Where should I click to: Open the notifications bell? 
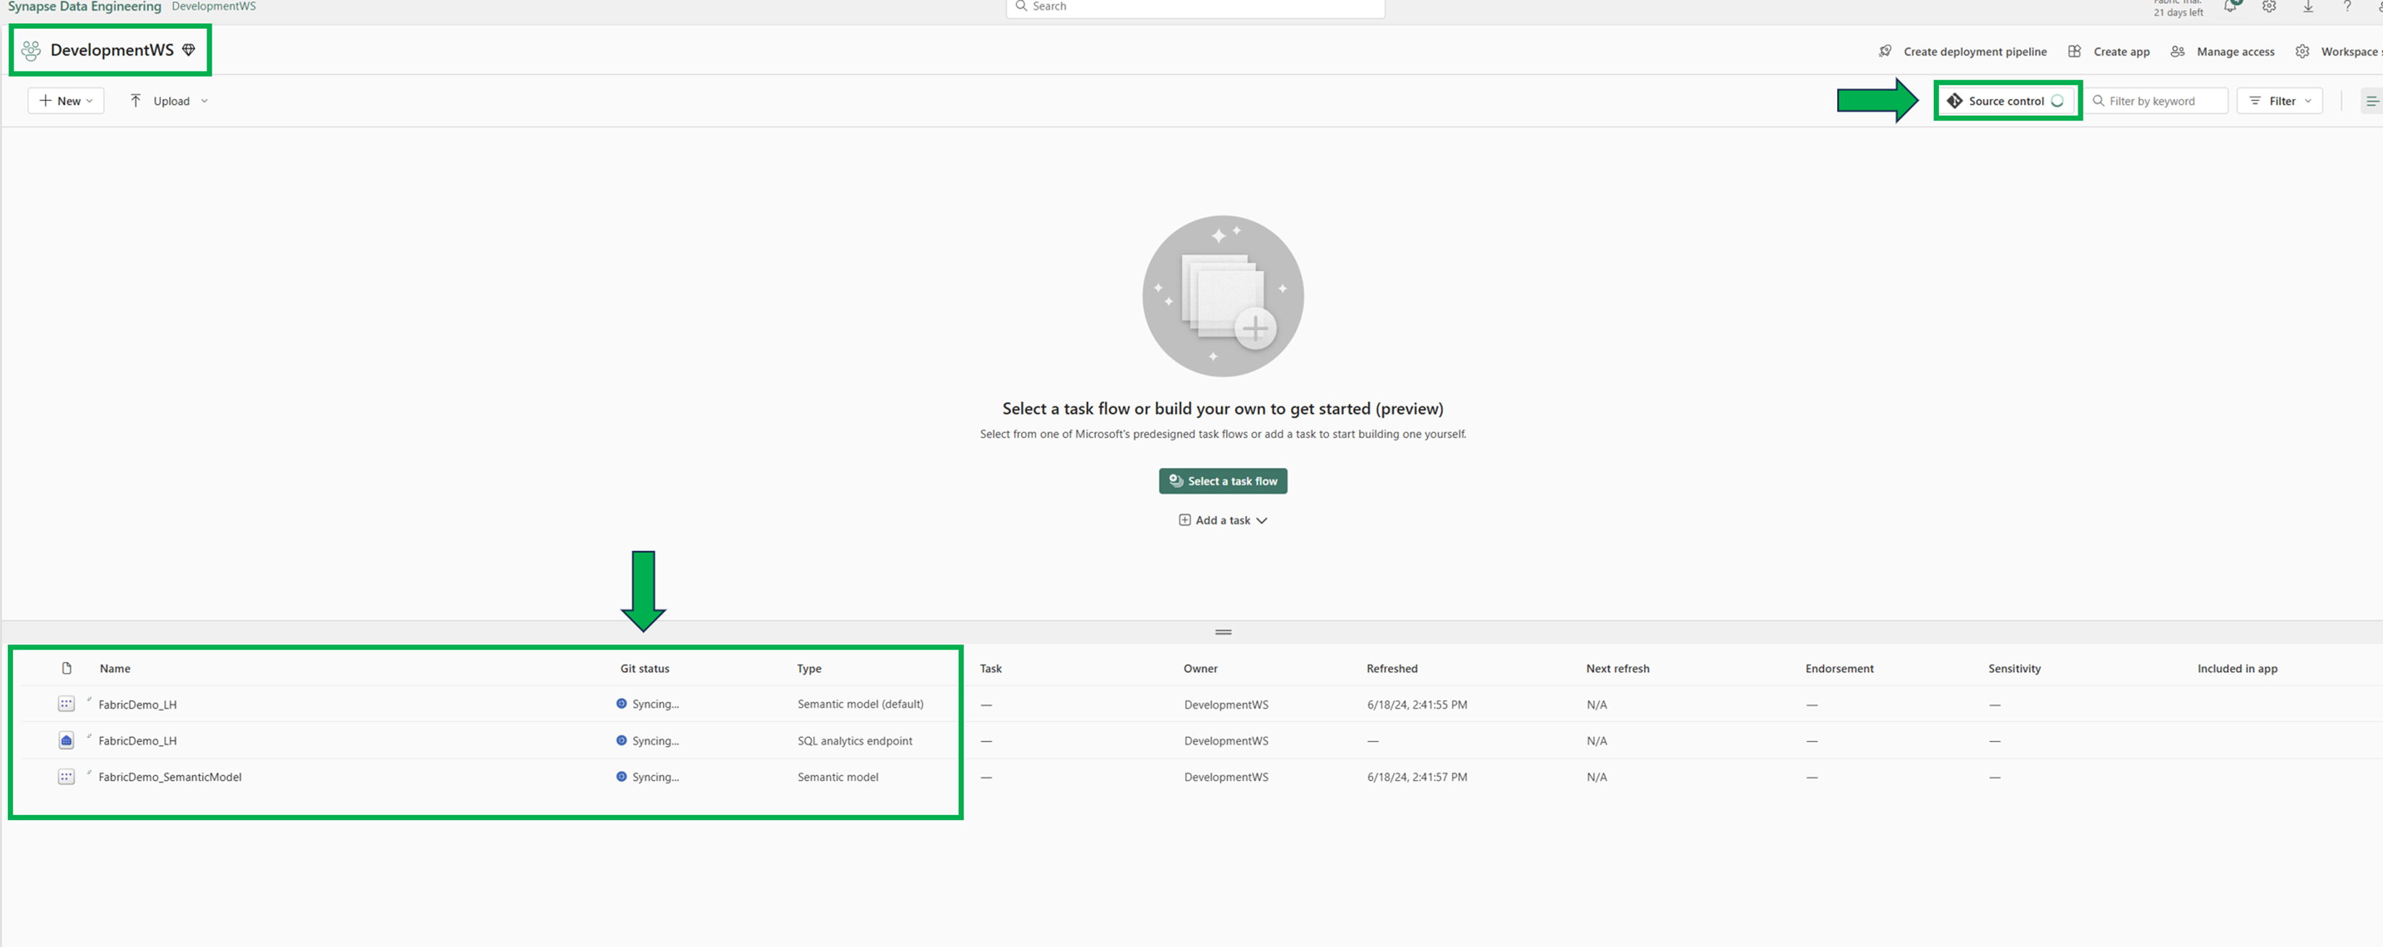pyautogui.click(x=2231, y=6)
